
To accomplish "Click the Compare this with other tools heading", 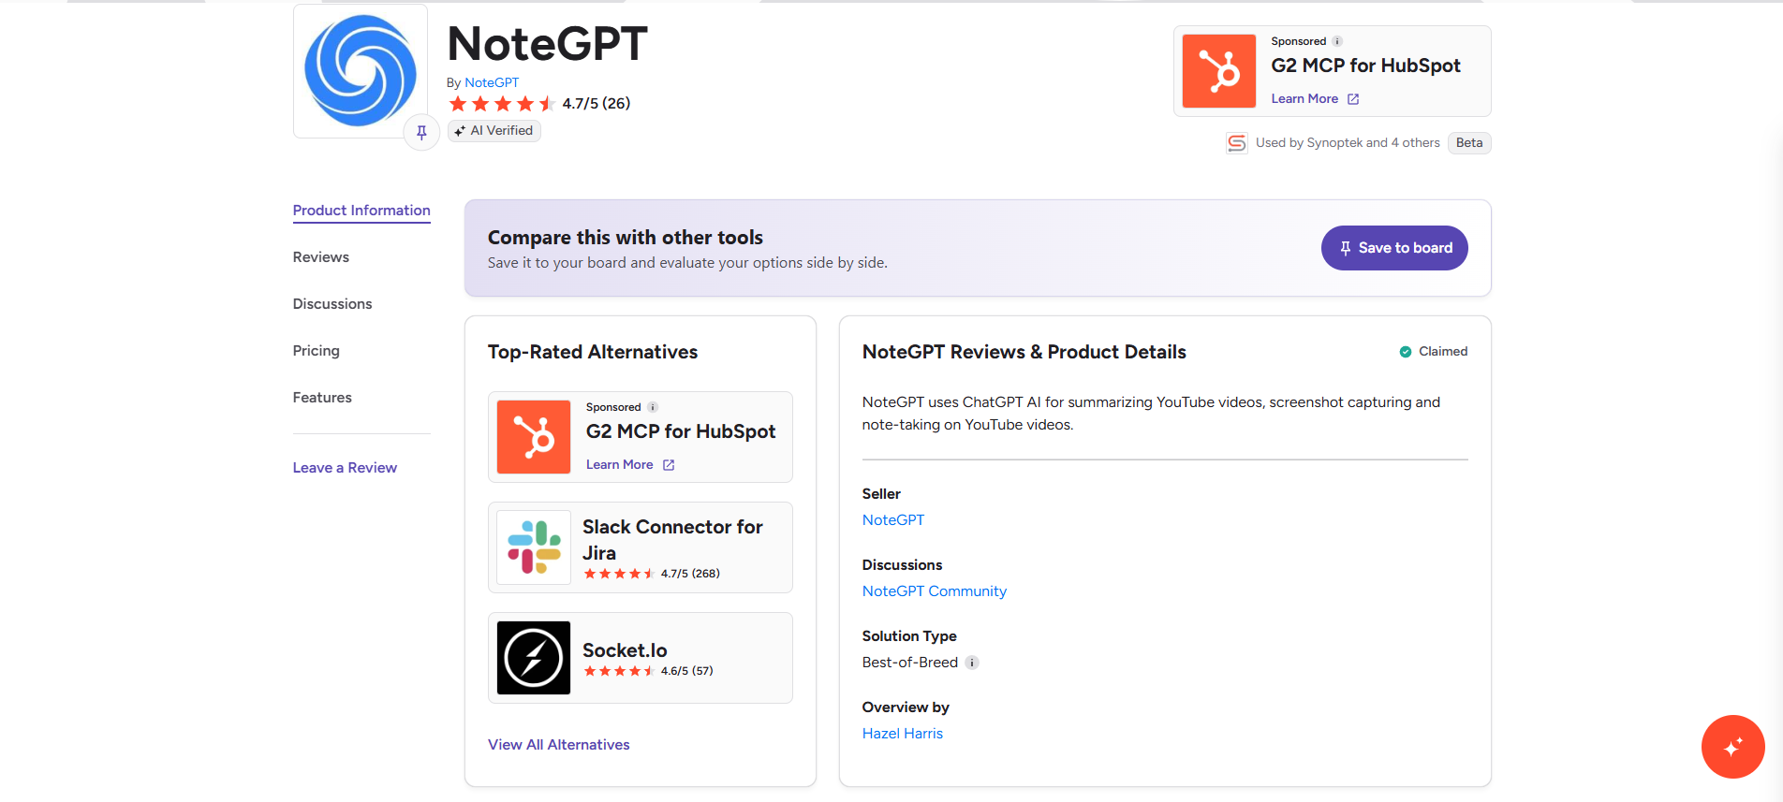I will click(626, 238).
